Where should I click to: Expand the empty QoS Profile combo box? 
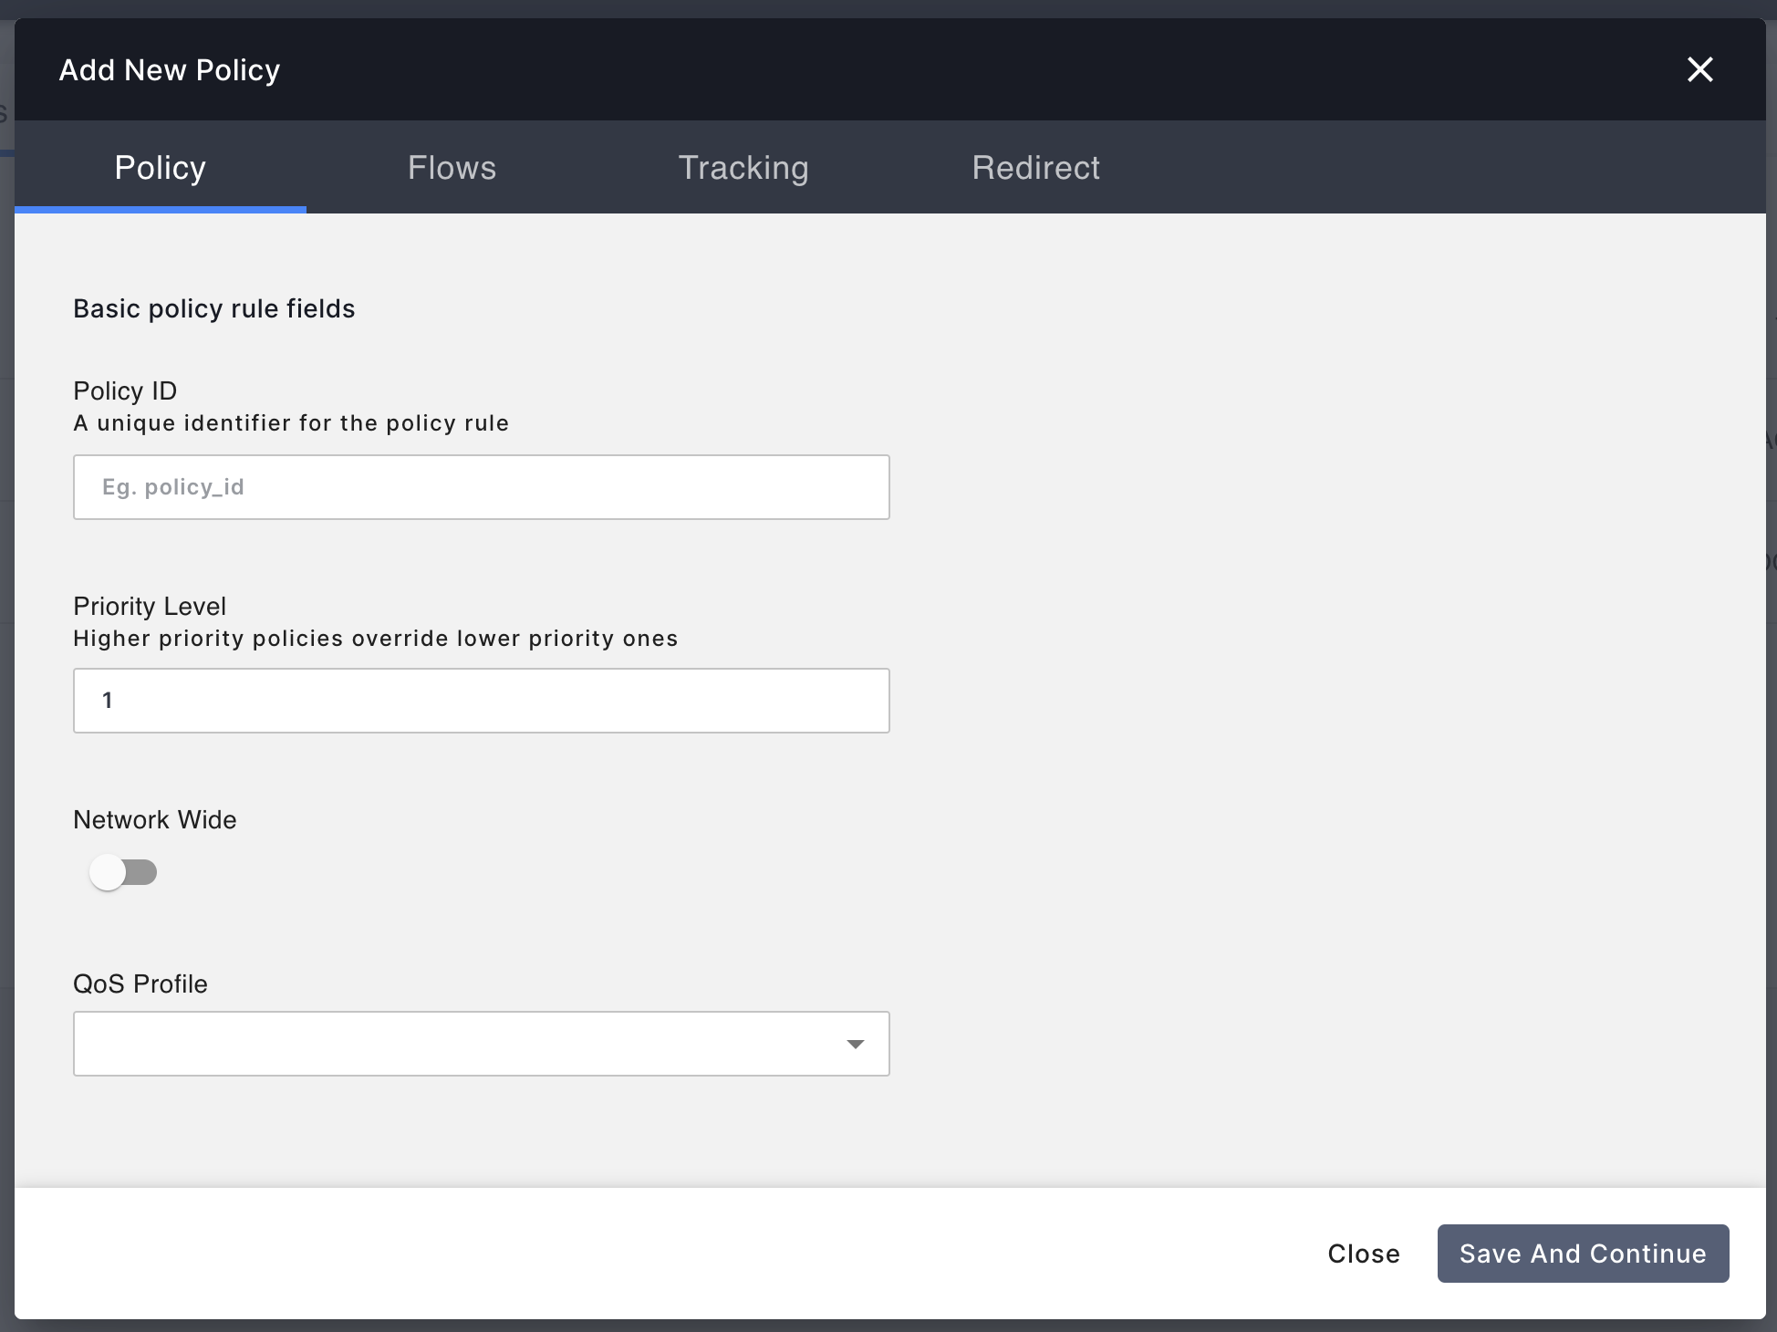click(x=481, y=1044)
